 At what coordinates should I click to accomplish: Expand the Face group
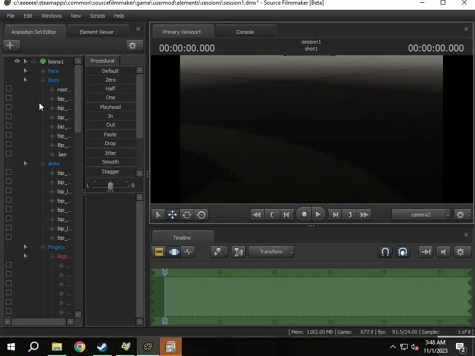(43, 71)
